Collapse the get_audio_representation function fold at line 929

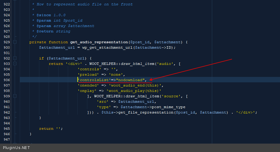pyautogui.click(x=15, y=42)
